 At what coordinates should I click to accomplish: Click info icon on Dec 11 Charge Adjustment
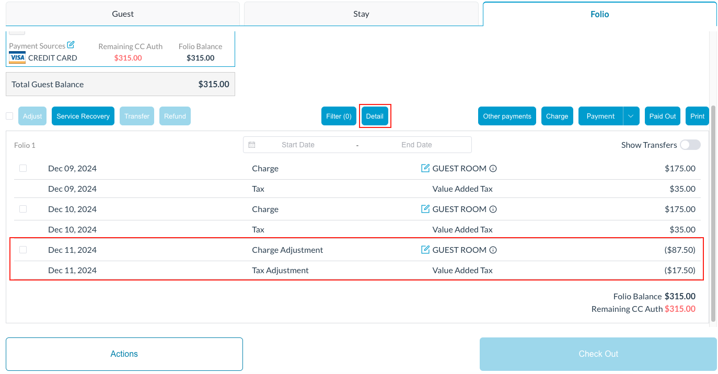[x=493, y=250]
